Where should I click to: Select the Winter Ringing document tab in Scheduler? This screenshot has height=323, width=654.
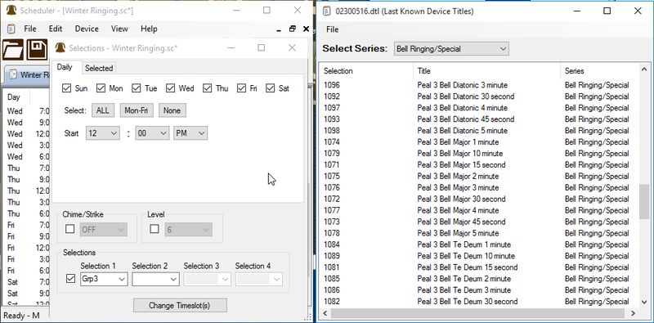(27, 74)
